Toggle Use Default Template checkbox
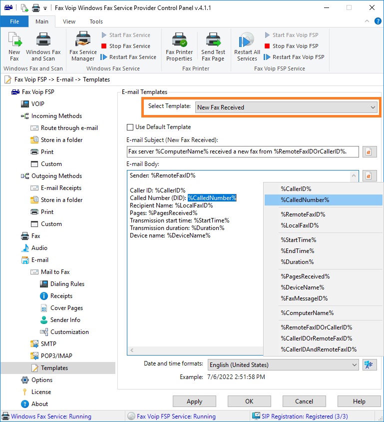The width and height of the screenshot is (384, 422). (x=130, y=127)
